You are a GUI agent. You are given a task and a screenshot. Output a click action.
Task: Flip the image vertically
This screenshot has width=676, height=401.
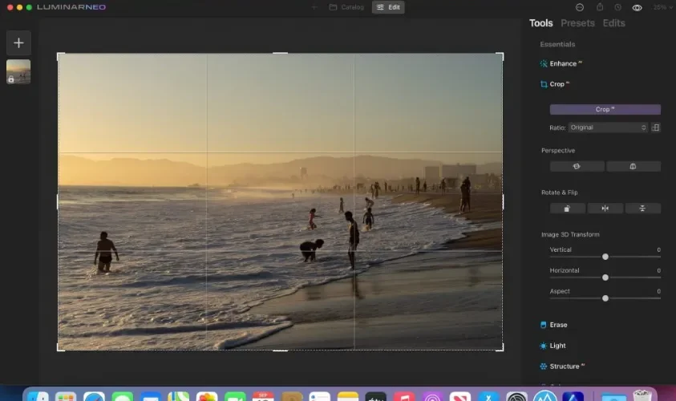[642, 209]
